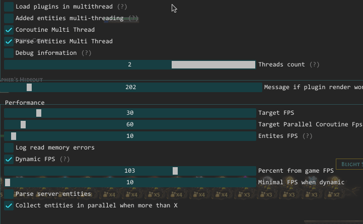
Task: Enable Added entities multi-threading checkbox
Action: pyautogui.click(x=9, y=18)
